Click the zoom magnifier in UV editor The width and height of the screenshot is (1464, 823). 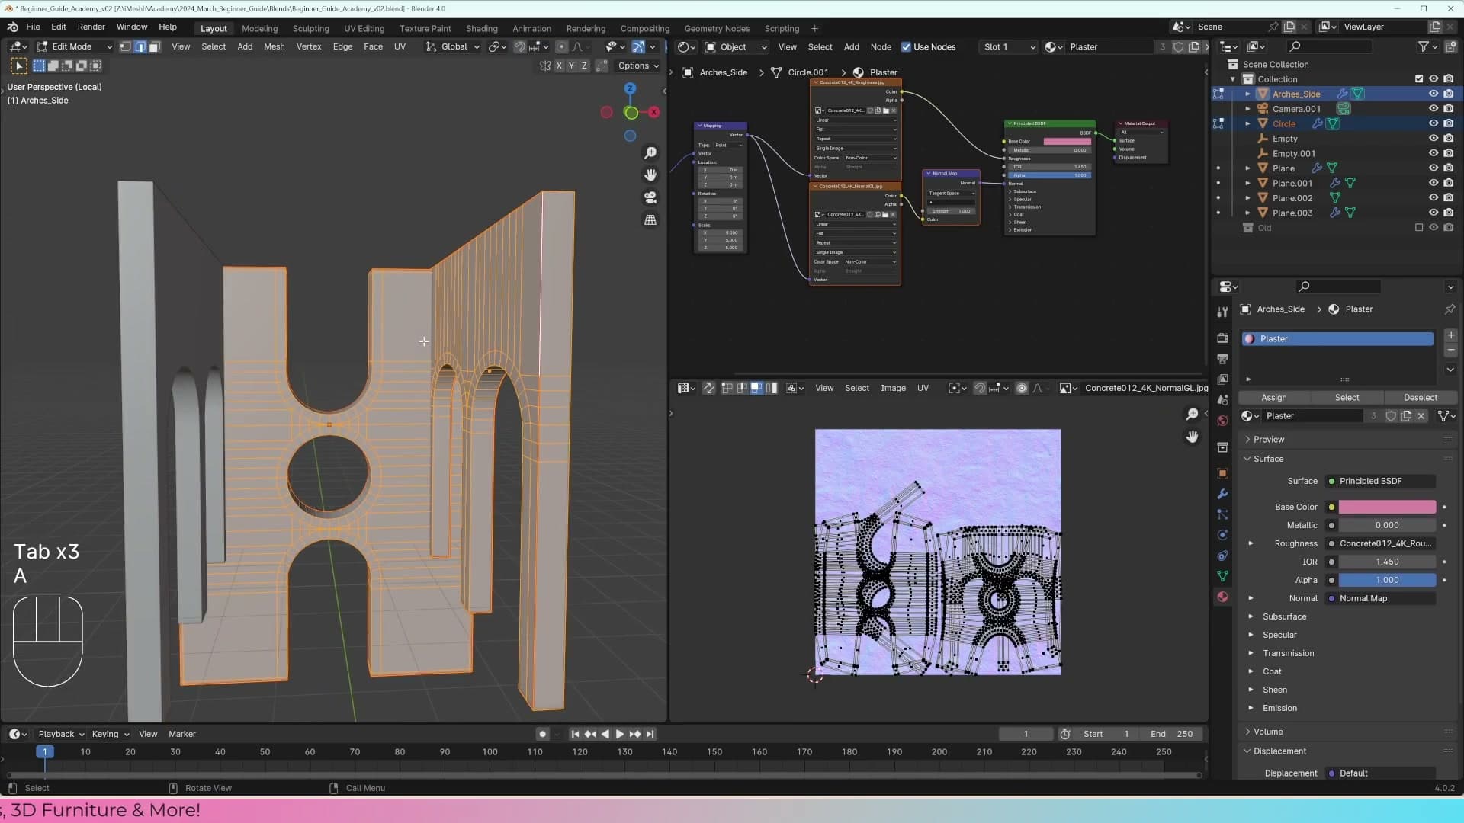1192,415
